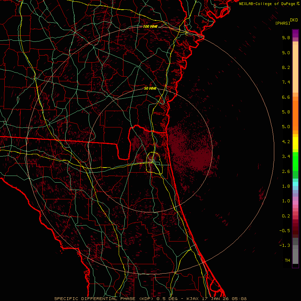Select the 7.4 color scale value
301x301 pixels.
click(286, 82)
